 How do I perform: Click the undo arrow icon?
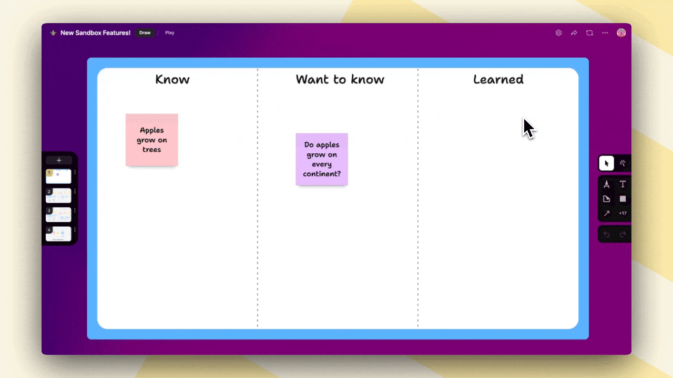(x=606, y=234)
